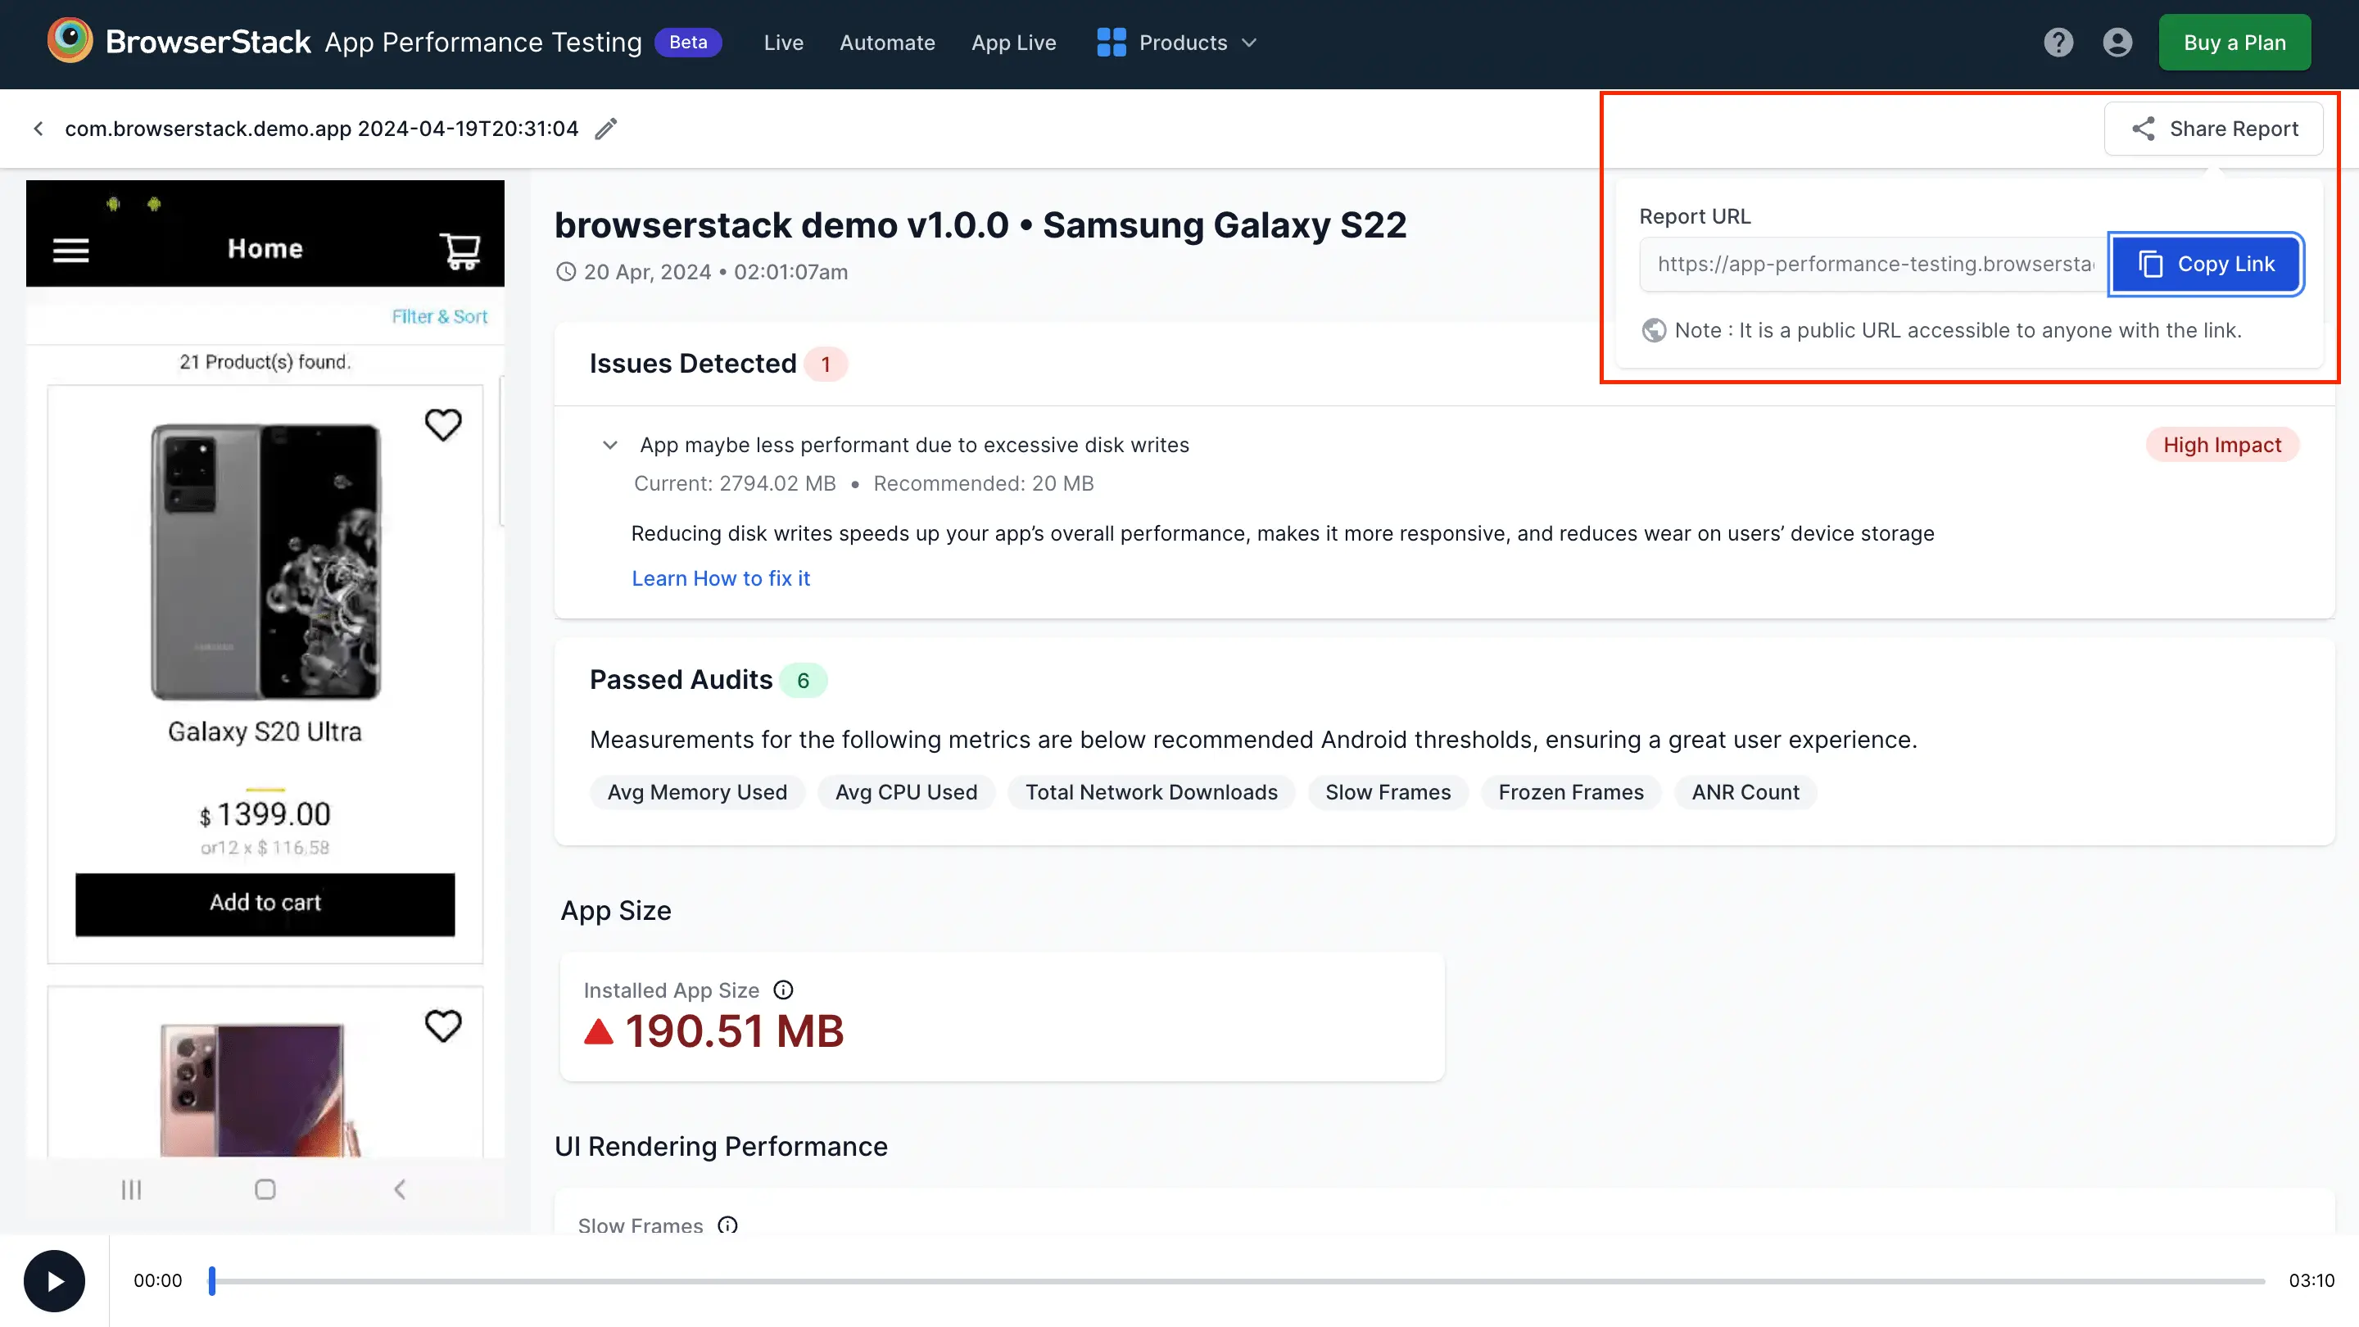Click the BrowserStack logo icon

[x=70, y=41]
